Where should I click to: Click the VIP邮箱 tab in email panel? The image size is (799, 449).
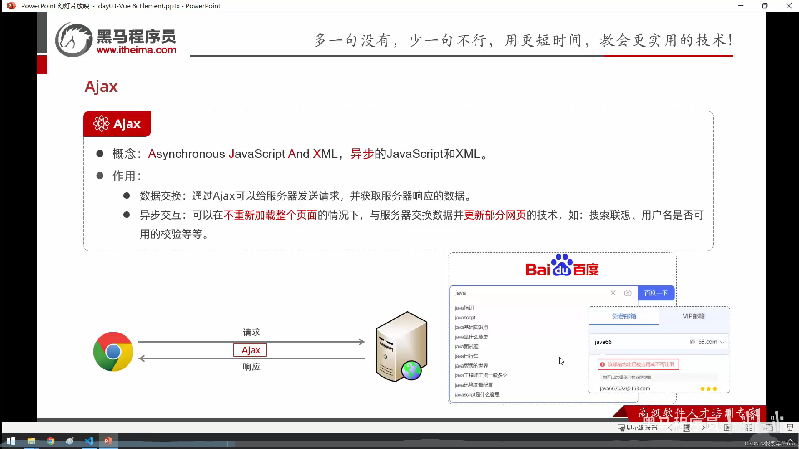click(x=694, y=316)
